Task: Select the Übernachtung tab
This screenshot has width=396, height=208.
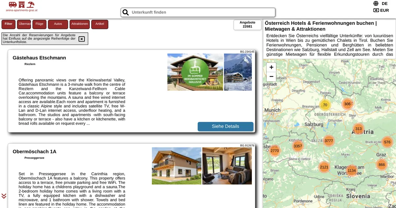Action: pos(24,24)
